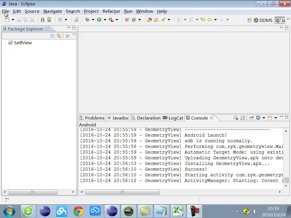Switch to the DDMS perspective
The image size is (291, 218).
tap(263, 20)
